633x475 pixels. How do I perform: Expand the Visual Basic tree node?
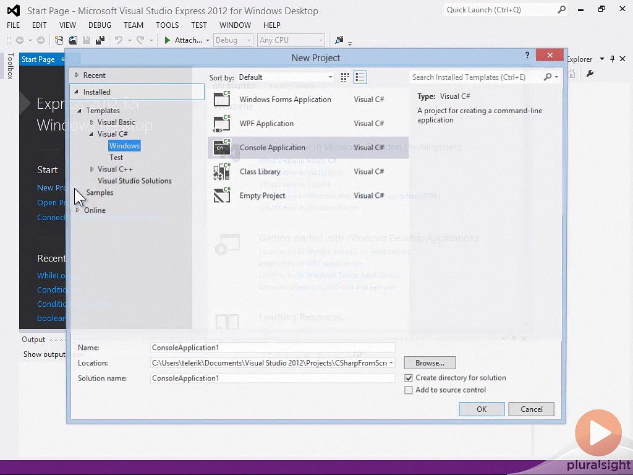(x=91, y=122)
